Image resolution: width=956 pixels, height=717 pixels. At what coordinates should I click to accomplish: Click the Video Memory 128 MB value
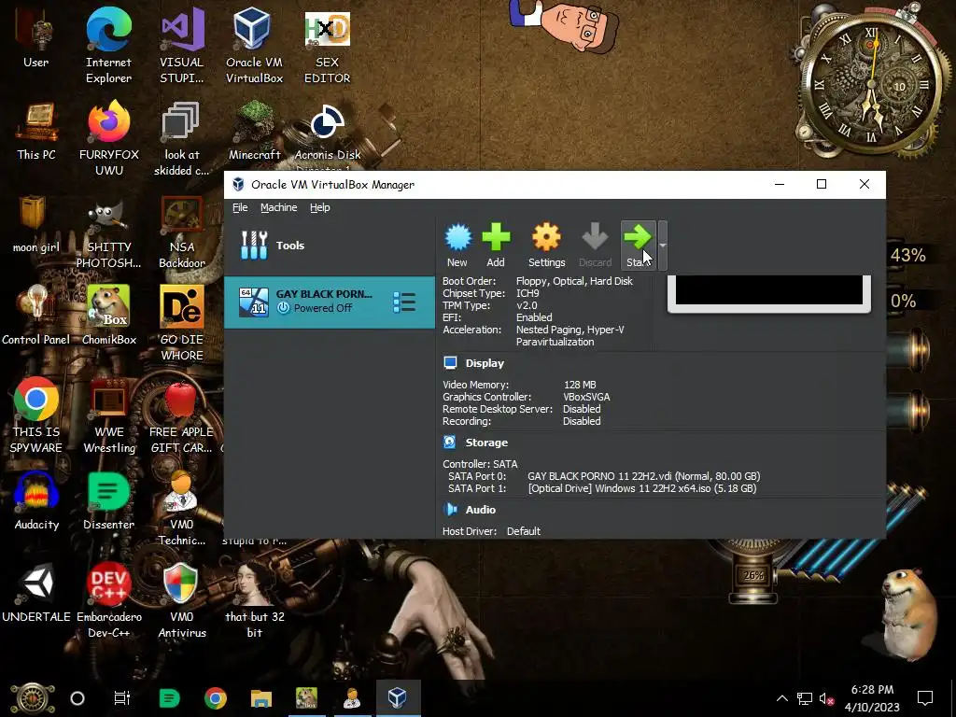(x=580, y=385)
